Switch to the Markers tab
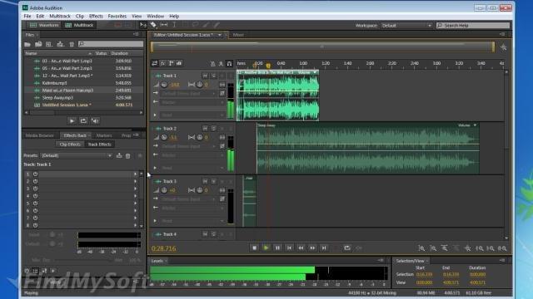 click(x=104, y=135)
